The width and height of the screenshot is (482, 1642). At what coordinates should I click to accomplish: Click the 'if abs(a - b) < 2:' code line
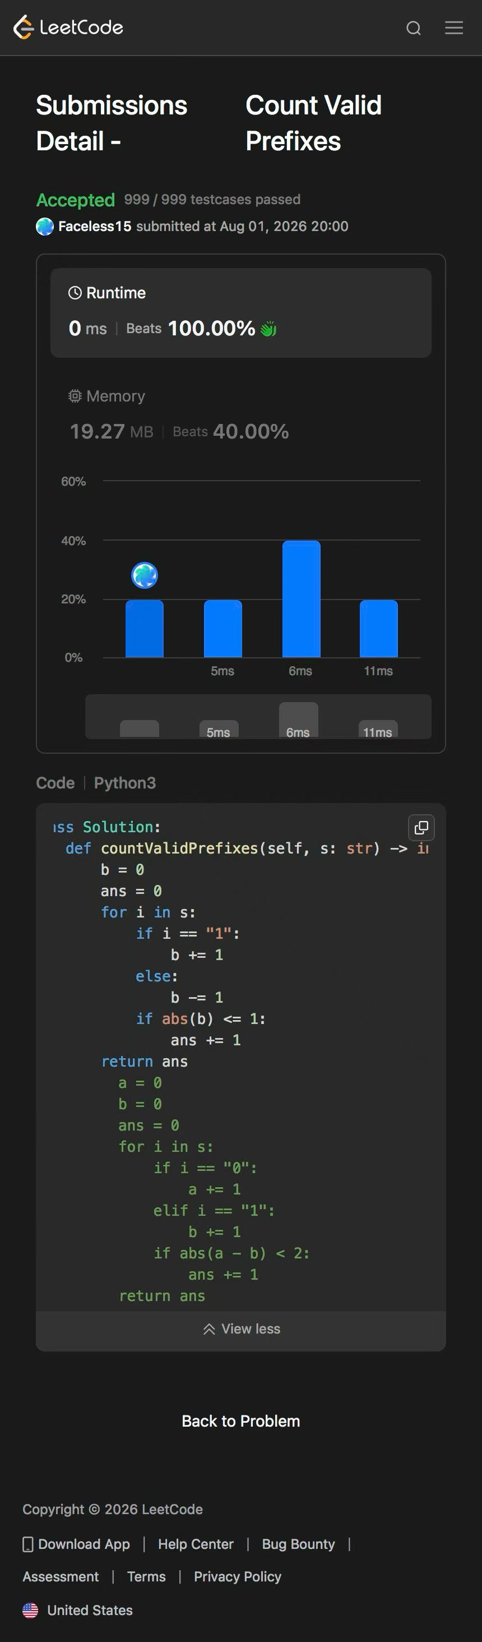tap(231, 1253)
